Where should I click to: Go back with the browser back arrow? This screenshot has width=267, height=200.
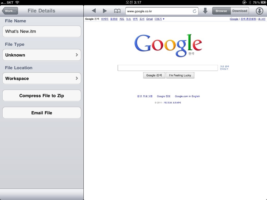[x=94, y=11]
